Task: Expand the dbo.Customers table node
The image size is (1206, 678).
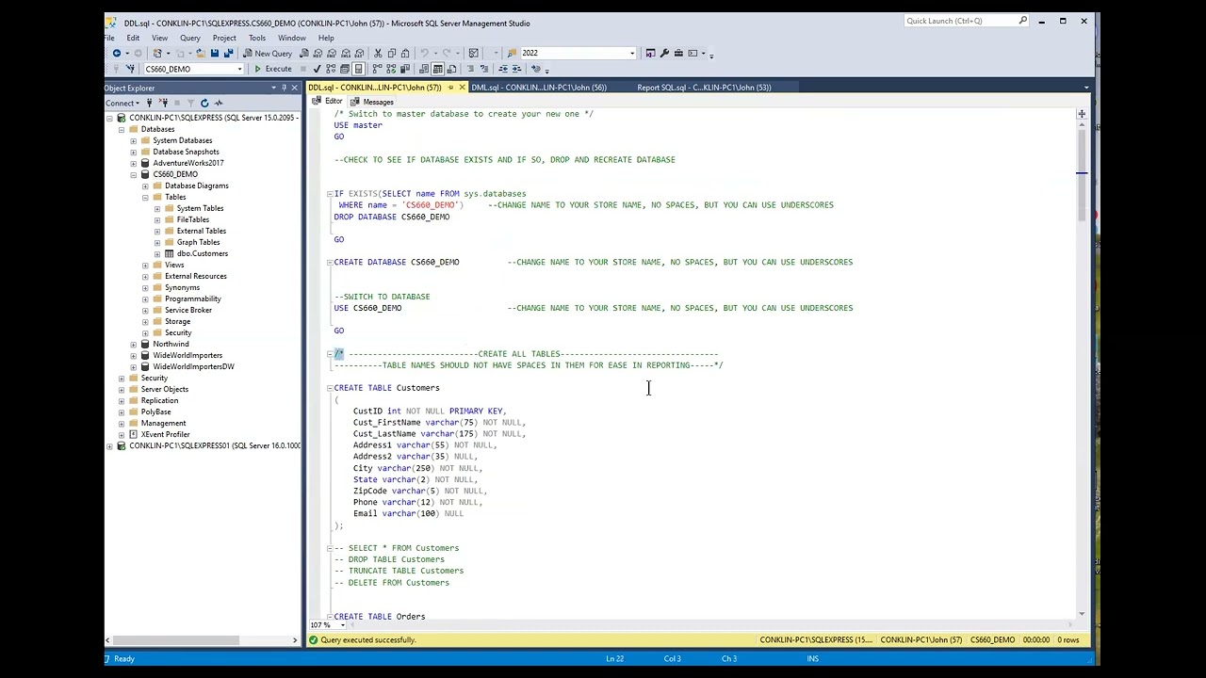Action: (157, 253)
